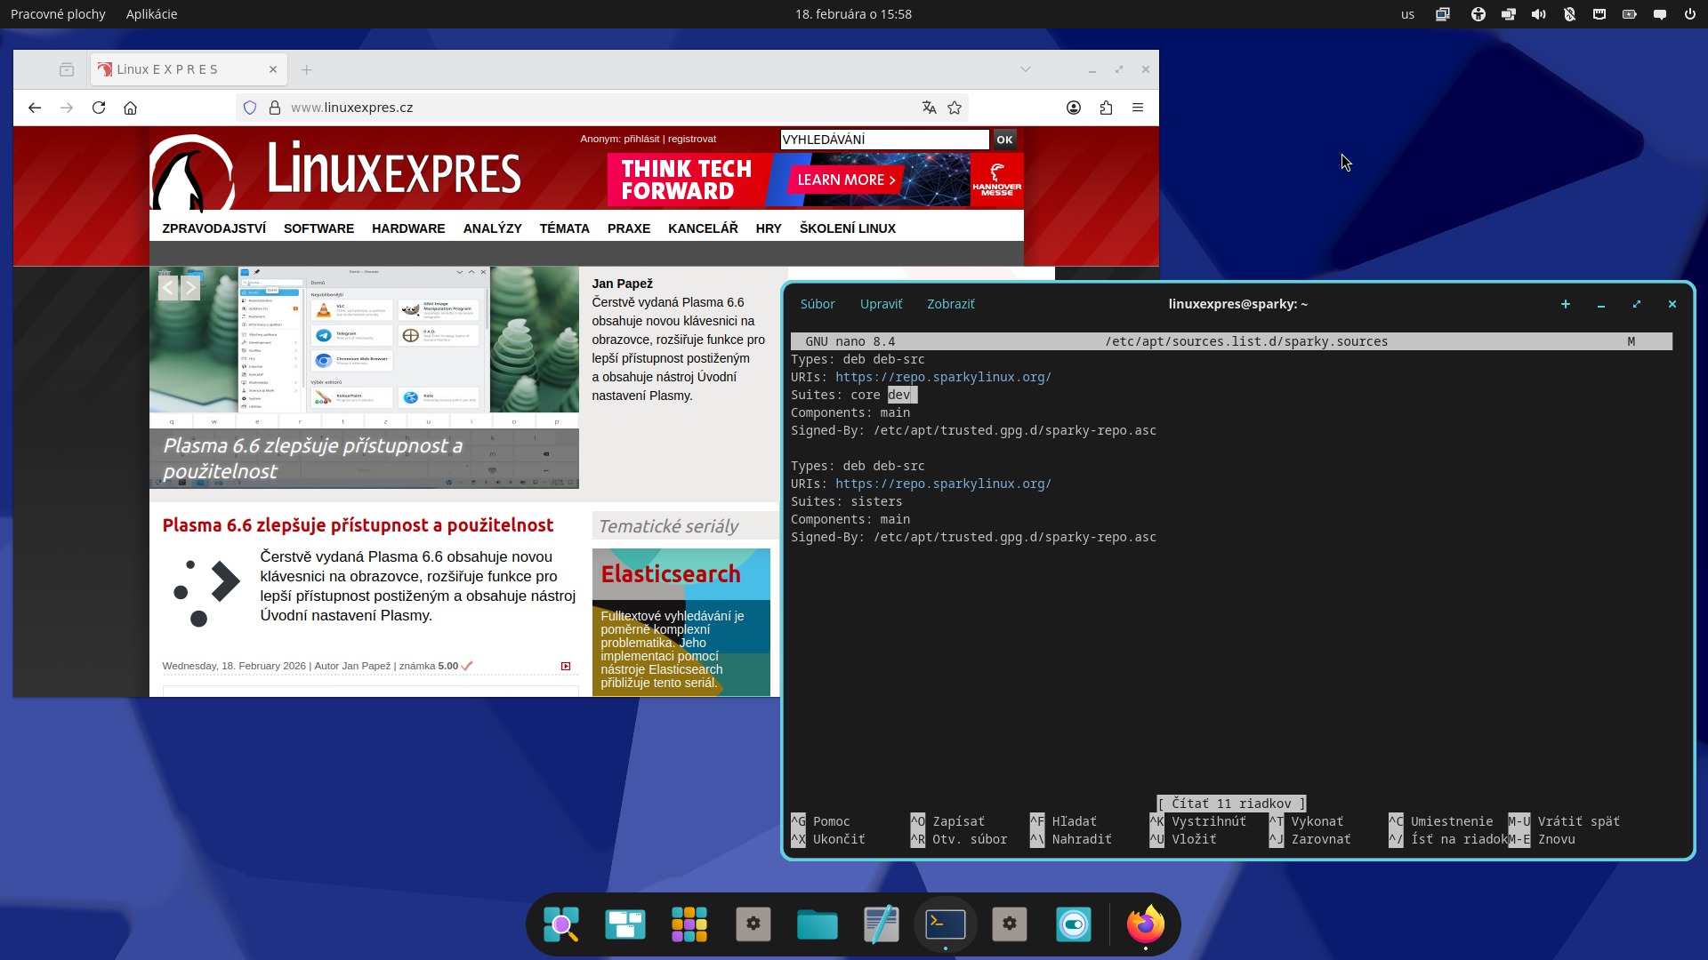
Task: Click the volume icon in system tray
Action: (1538, 14)
